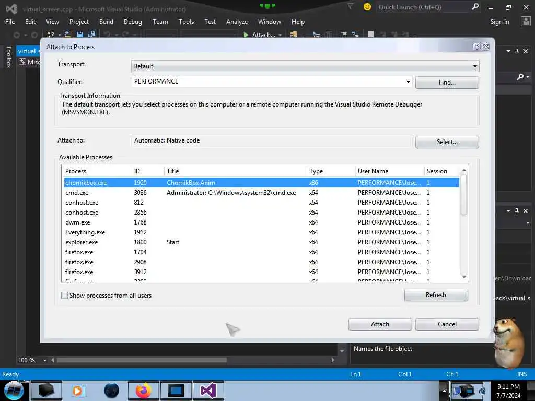The height and width of the screenshot is (401, 535).
Task: Click into the Quick Launch search field
Action: point(422,7)
